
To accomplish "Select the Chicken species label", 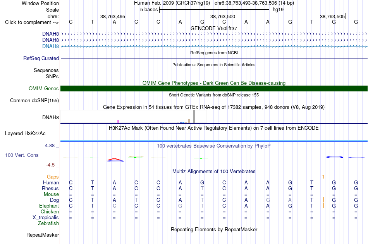I will [50, 211].
